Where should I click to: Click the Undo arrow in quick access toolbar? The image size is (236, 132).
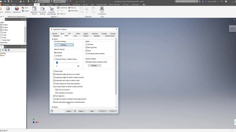(x=11, y=1)
